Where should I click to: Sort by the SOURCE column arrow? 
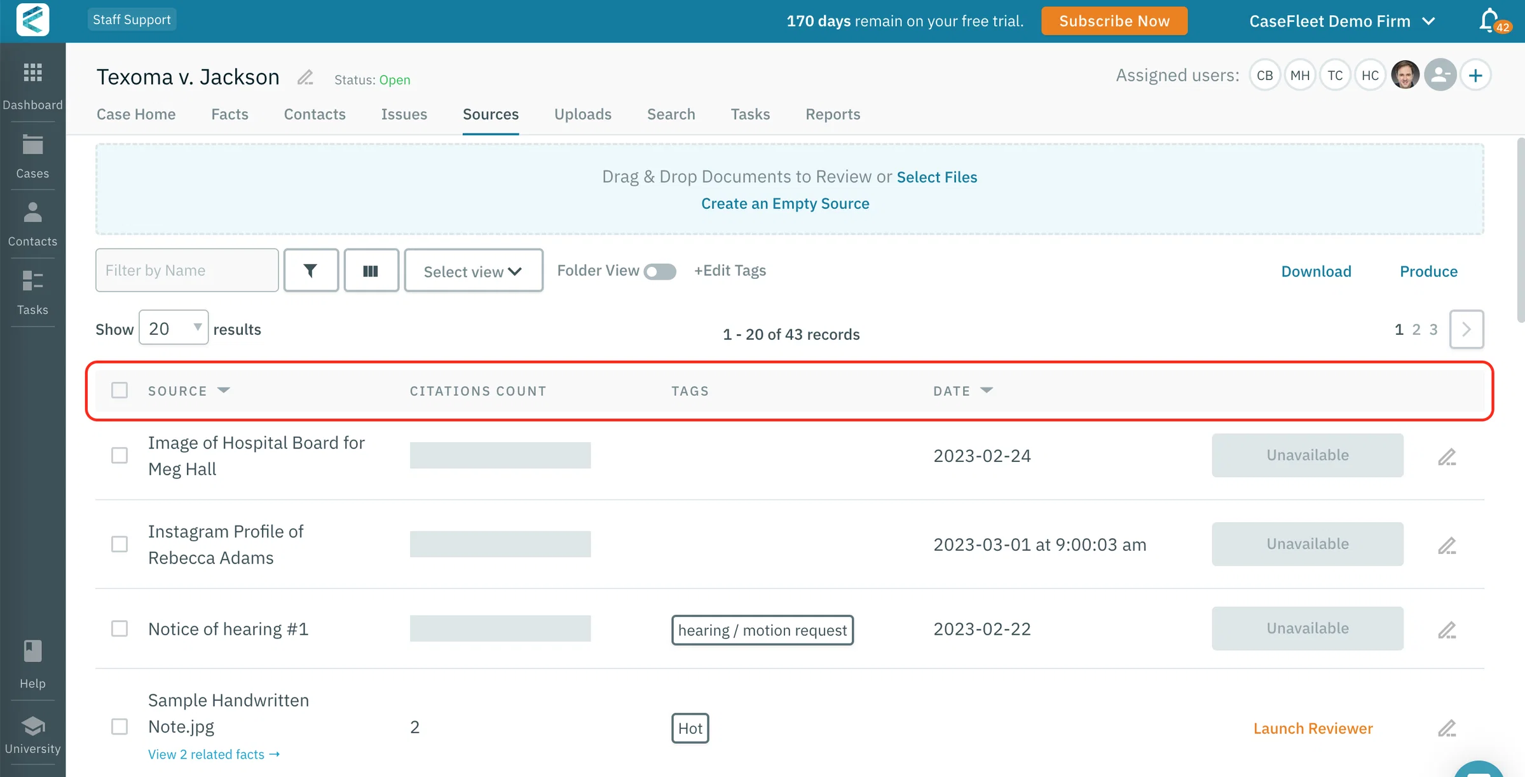click(224, 390)
